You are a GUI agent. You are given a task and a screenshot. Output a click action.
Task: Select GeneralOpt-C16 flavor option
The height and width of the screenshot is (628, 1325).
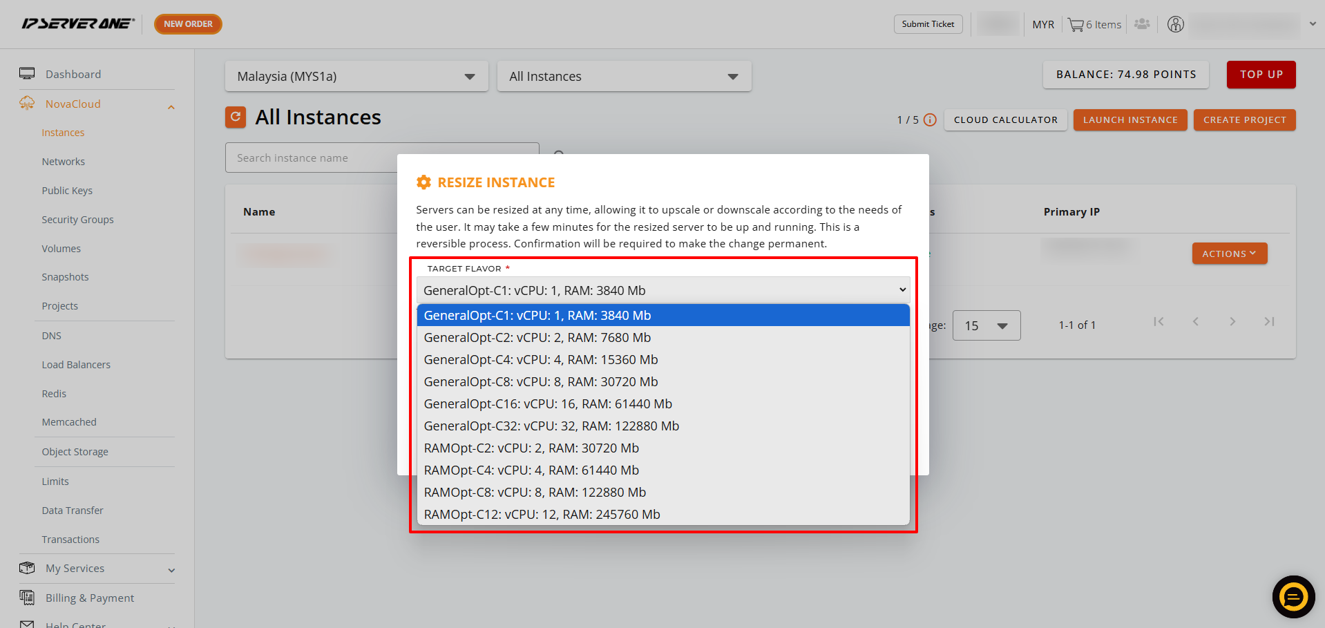tap(663, 403)
